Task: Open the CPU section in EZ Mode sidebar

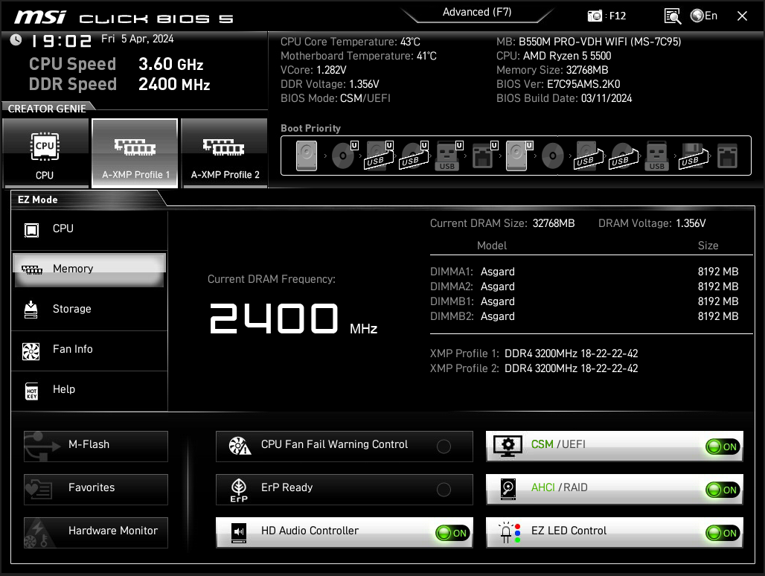Action: tap(89, 228)
